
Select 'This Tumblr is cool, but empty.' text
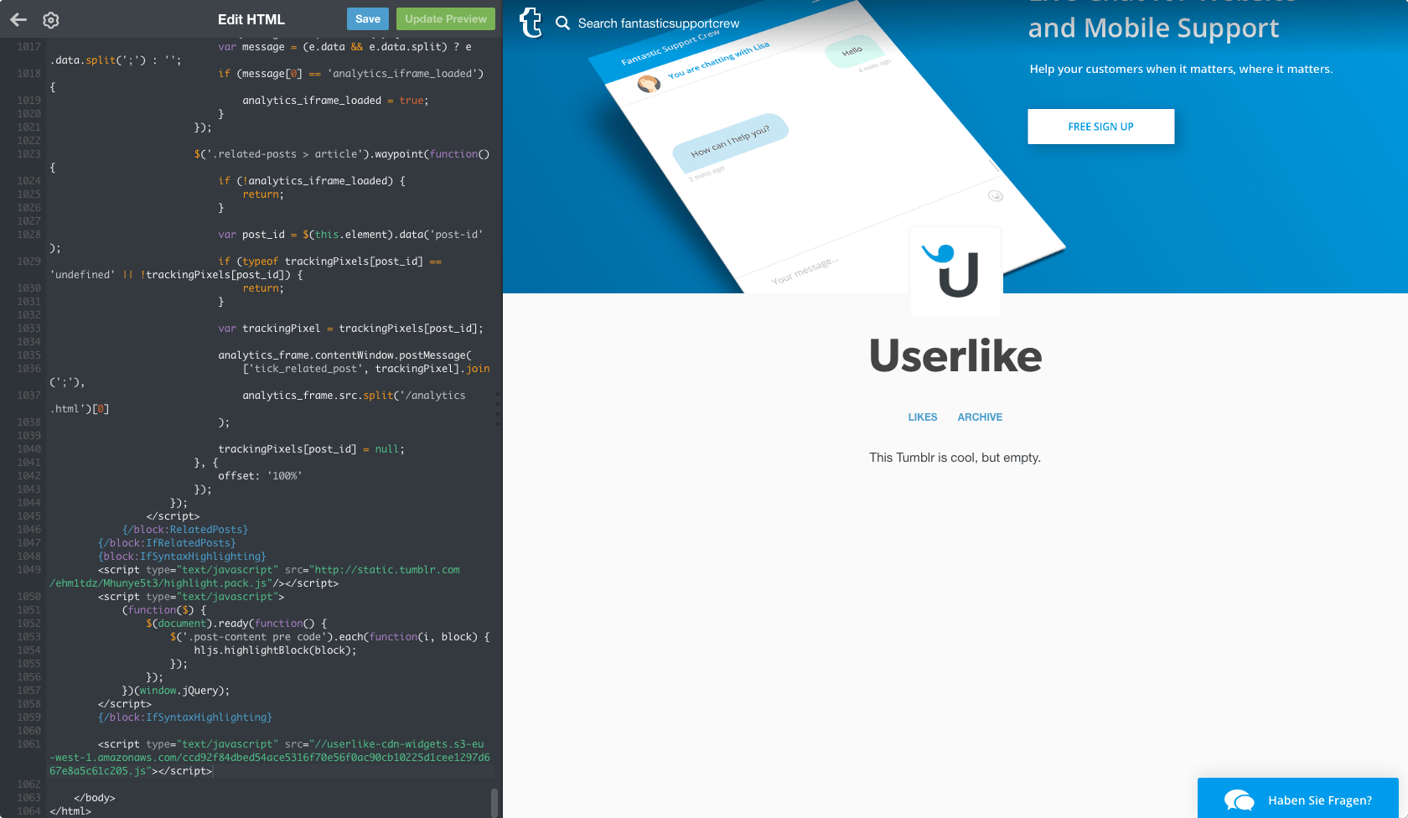955,458
